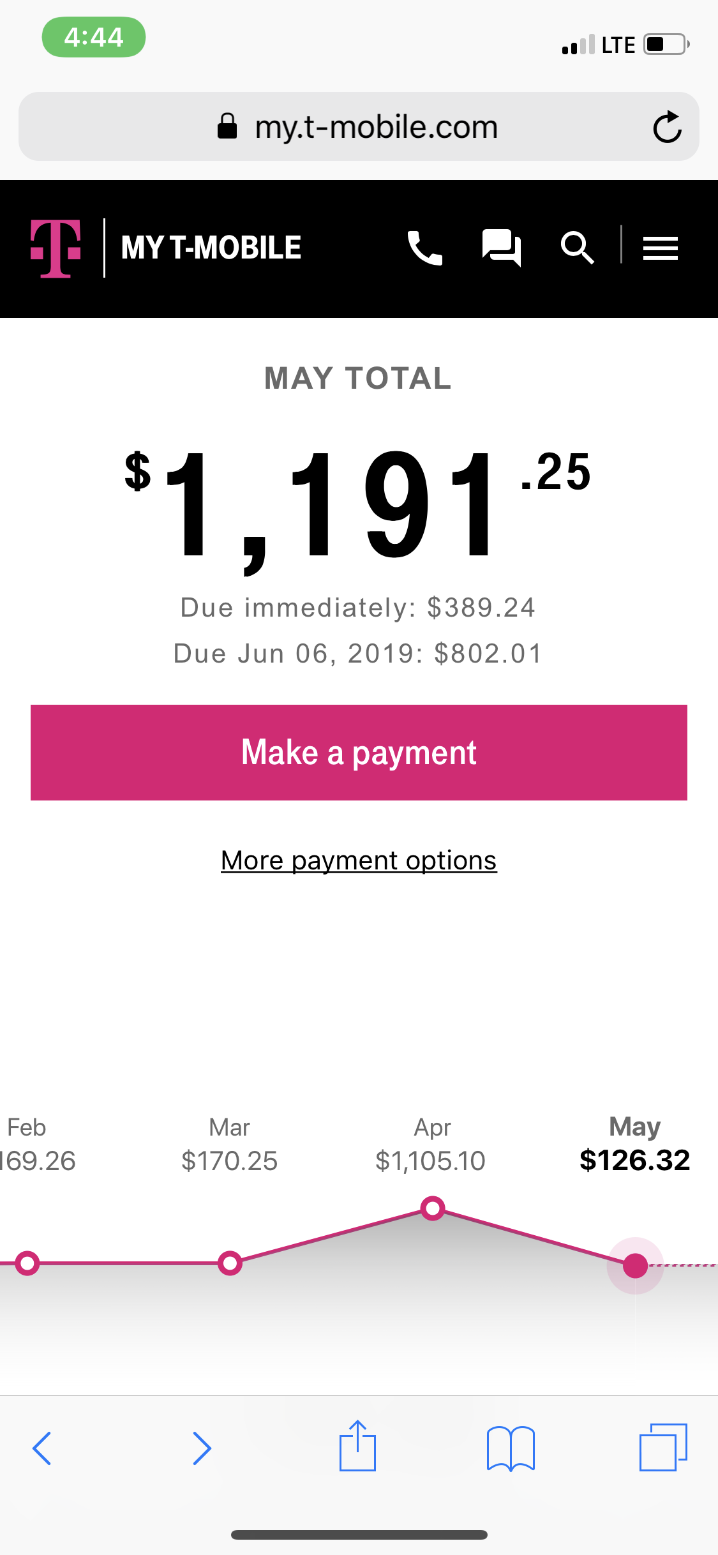Viewport: 718px width, 1555px height.
Task: Tap the Apr $1,105.10 month label
Action: pos(431,1145)
